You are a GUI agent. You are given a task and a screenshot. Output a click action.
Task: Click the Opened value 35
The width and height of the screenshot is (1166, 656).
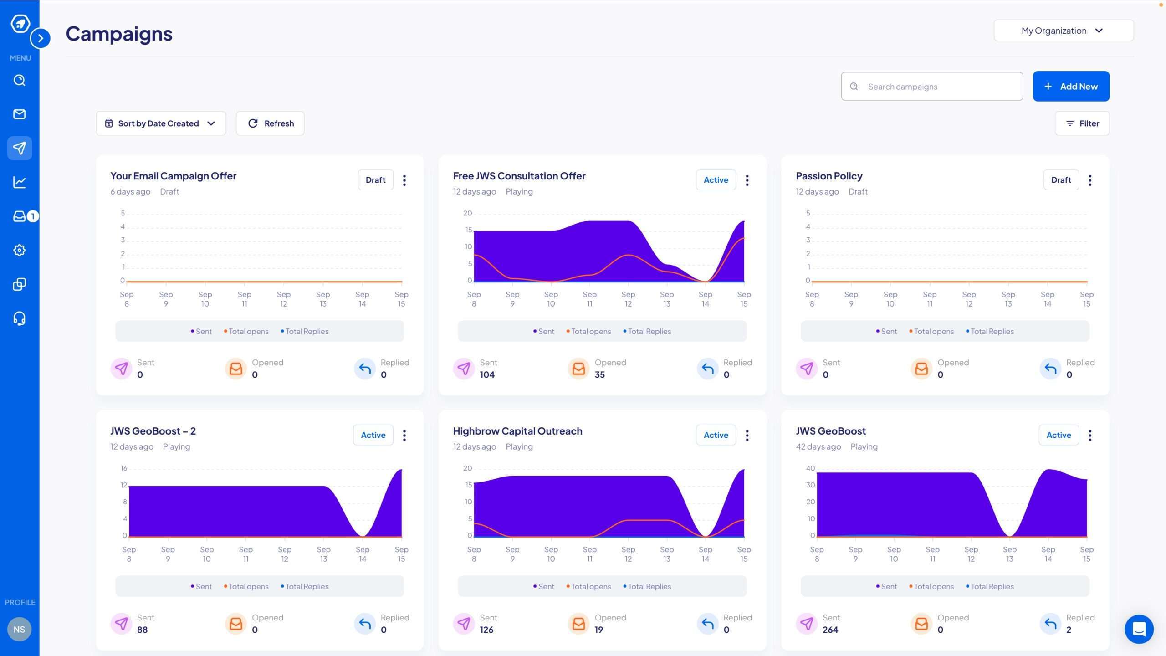pyautogui.click(x=600, y=374)
